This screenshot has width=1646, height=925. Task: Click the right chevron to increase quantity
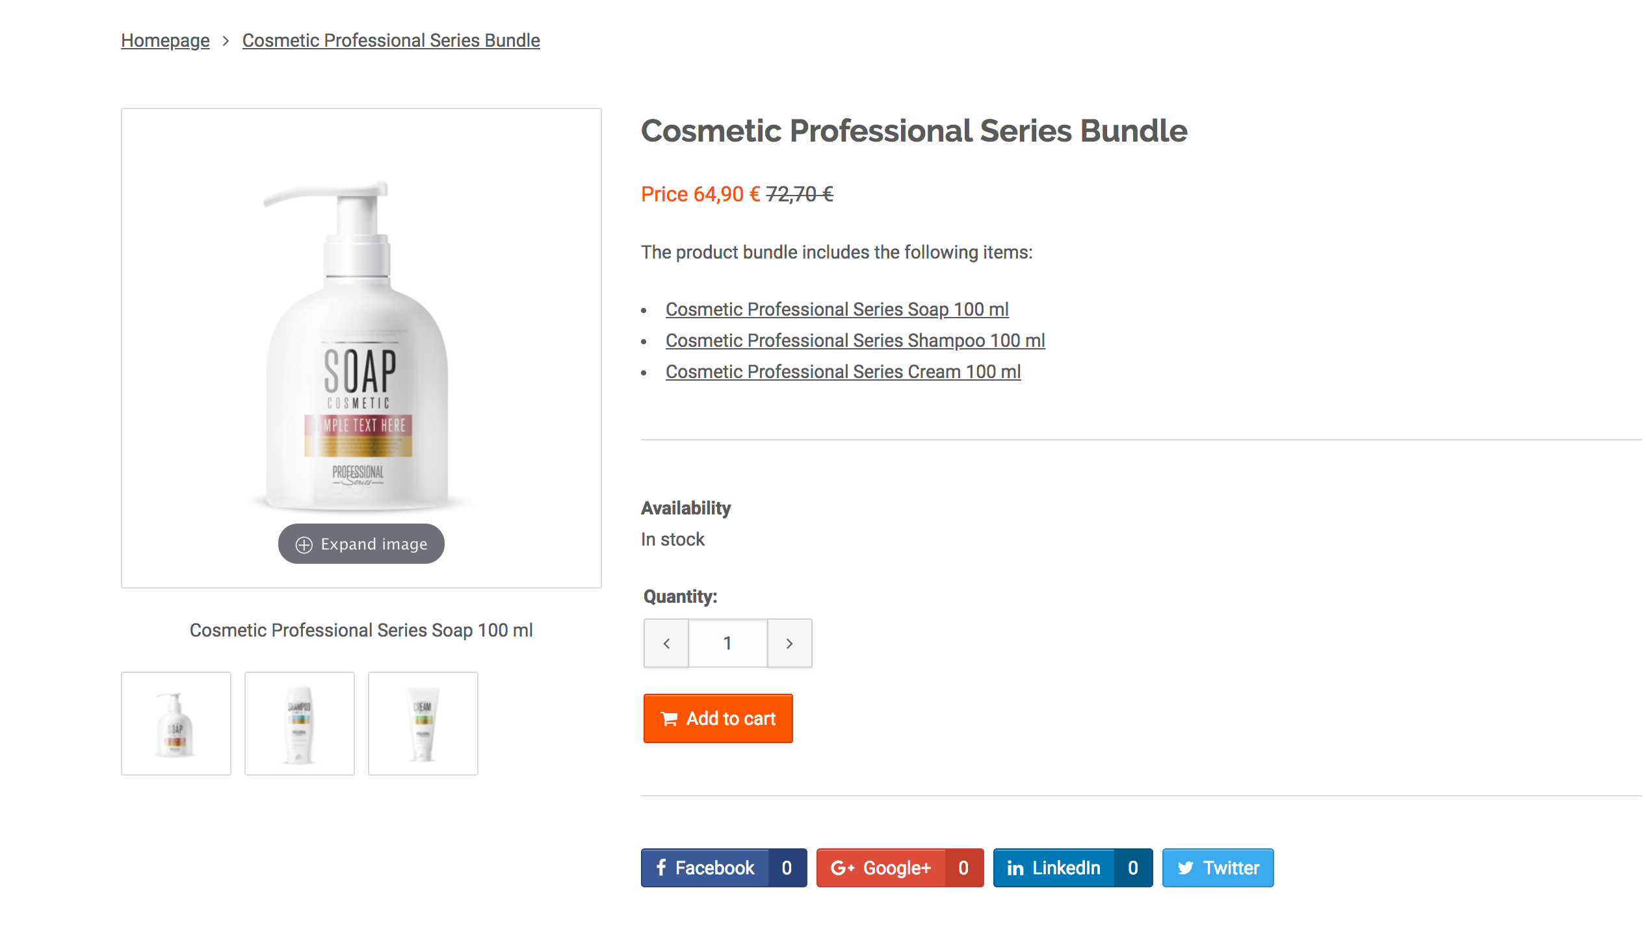point(789,642)
